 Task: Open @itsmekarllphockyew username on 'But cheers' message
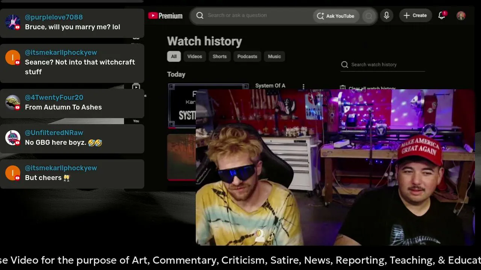(61, 168)
